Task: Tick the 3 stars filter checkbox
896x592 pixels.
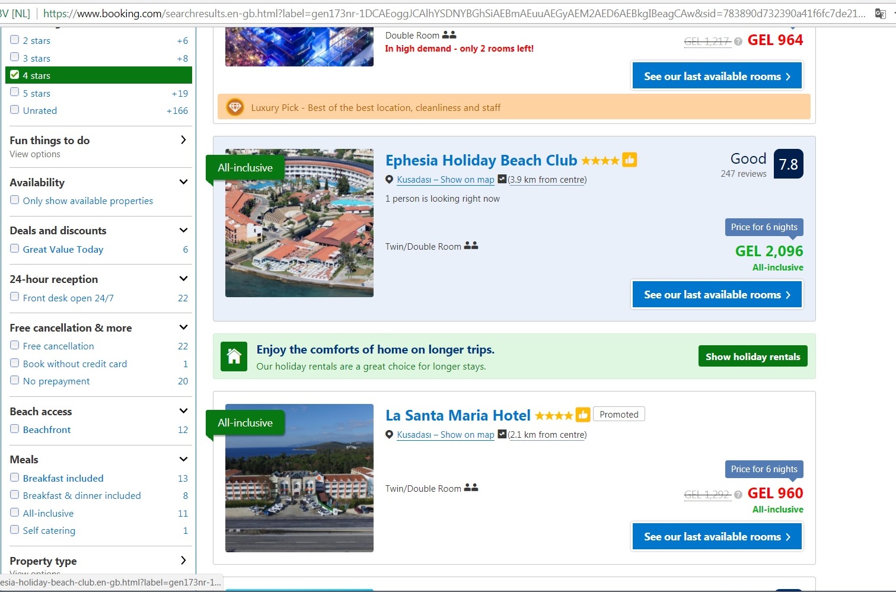Action: pyautogui.click(x=15, y=57)
